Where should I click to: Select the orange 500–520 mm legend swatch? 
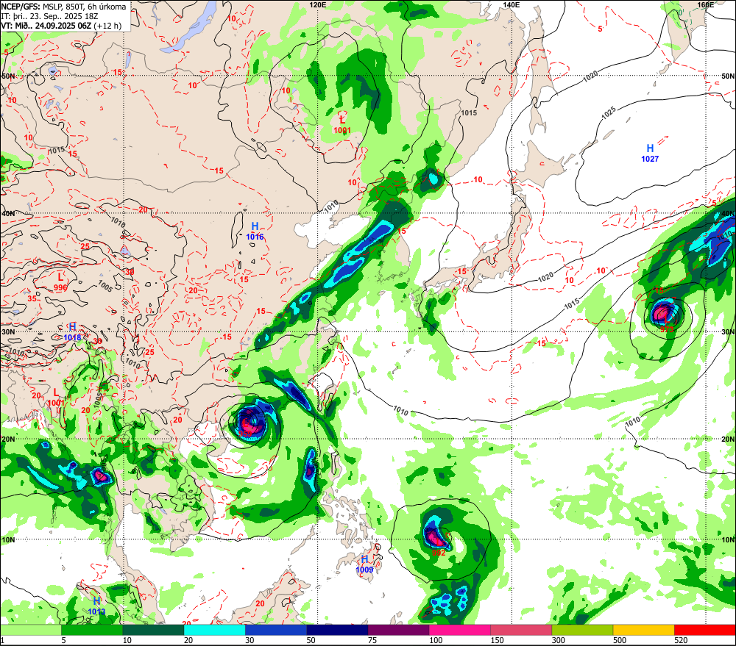pos(644,630)
